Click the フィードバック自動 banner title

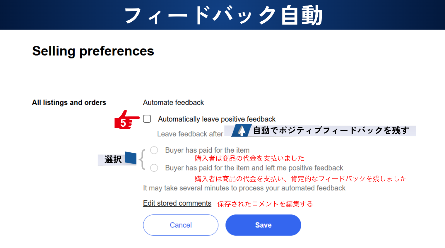pos(223,15)
